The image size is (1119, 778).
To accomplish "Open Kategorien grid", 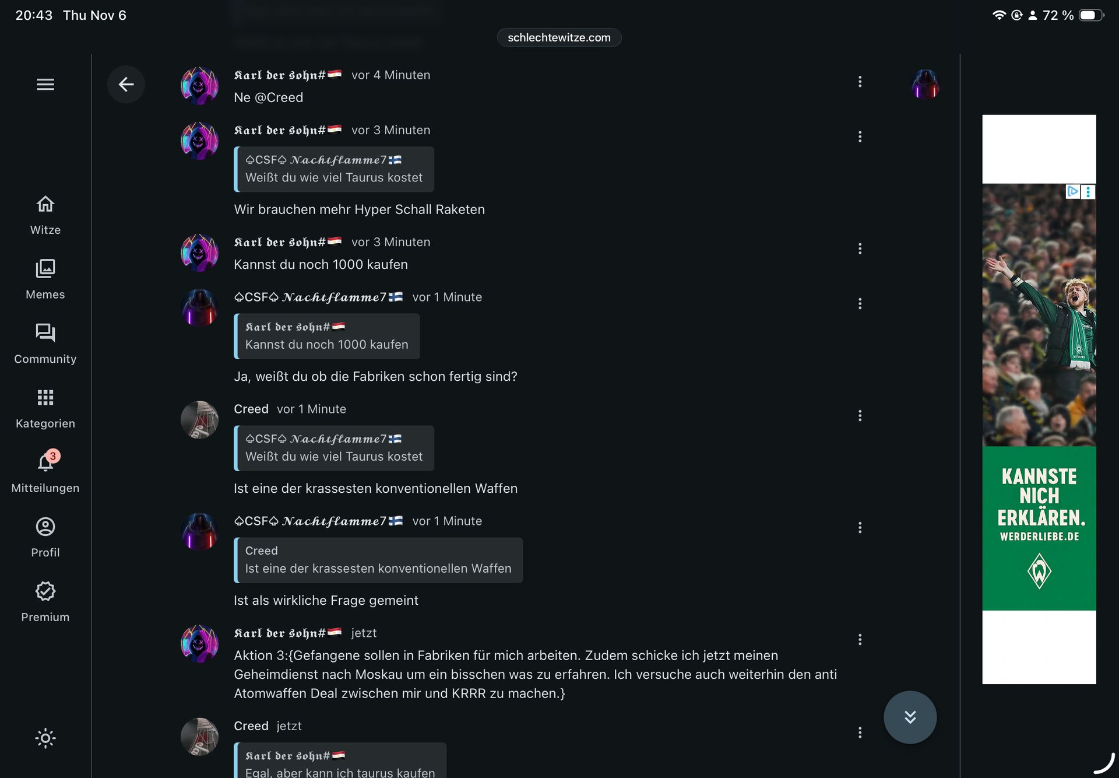I will pos(45,408).
